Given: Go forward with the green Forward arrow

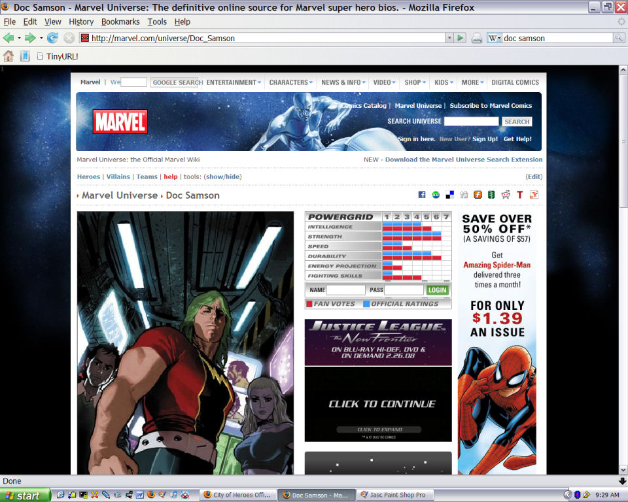Looking at the screenshot, I should tap(30, 38).
